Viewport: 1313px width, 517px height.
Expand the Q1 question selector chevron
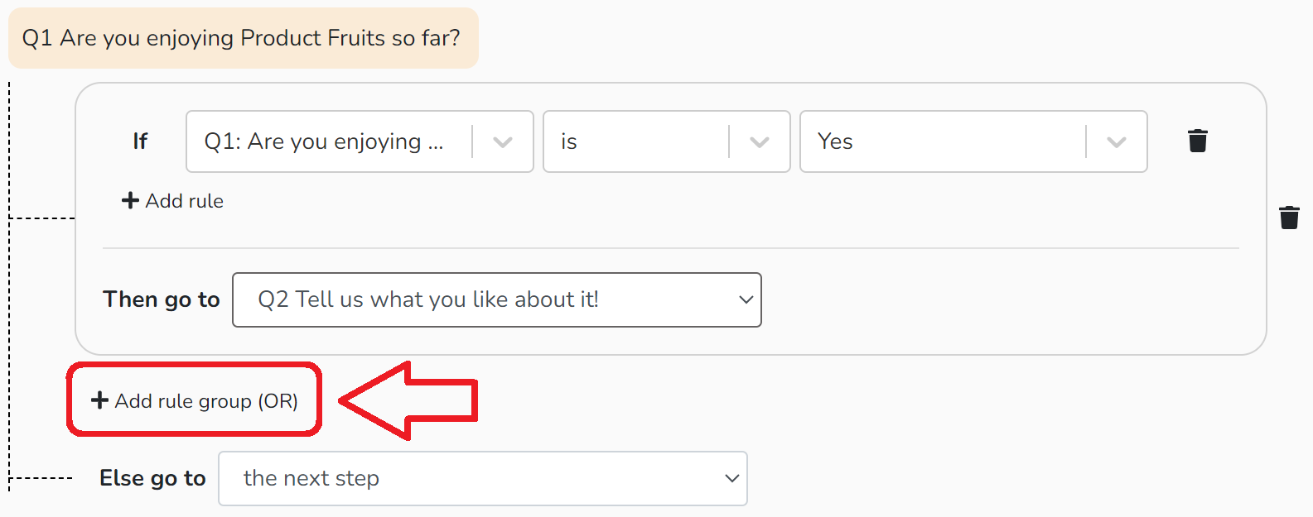[502, 141]
